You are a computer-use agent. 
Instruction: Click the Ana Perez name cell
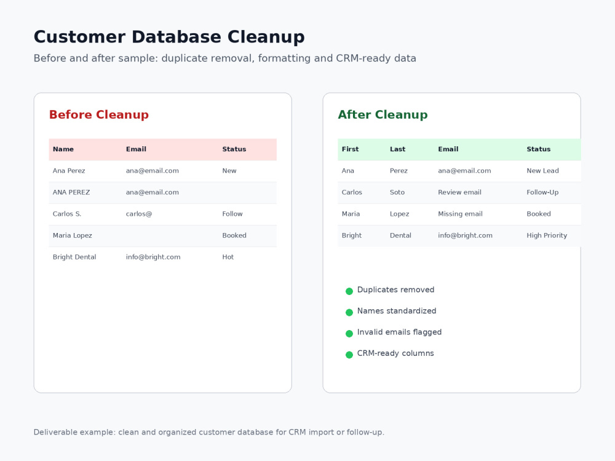point(69,170)
